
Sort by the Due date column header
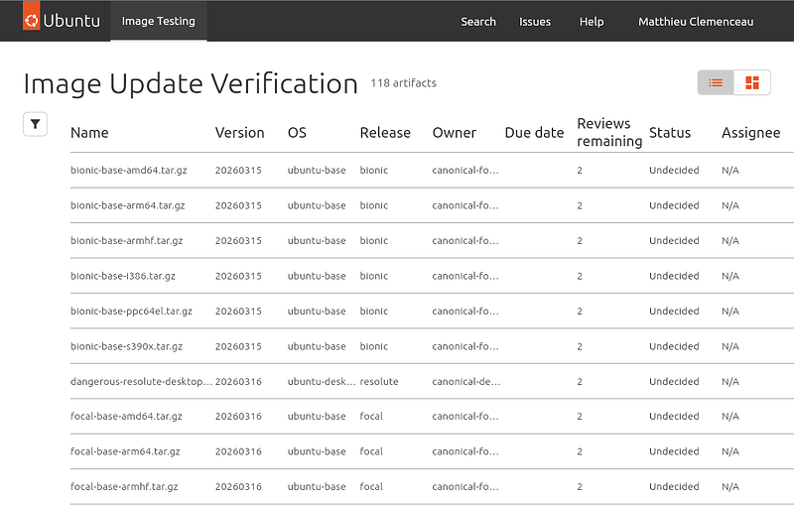(534, 133)
